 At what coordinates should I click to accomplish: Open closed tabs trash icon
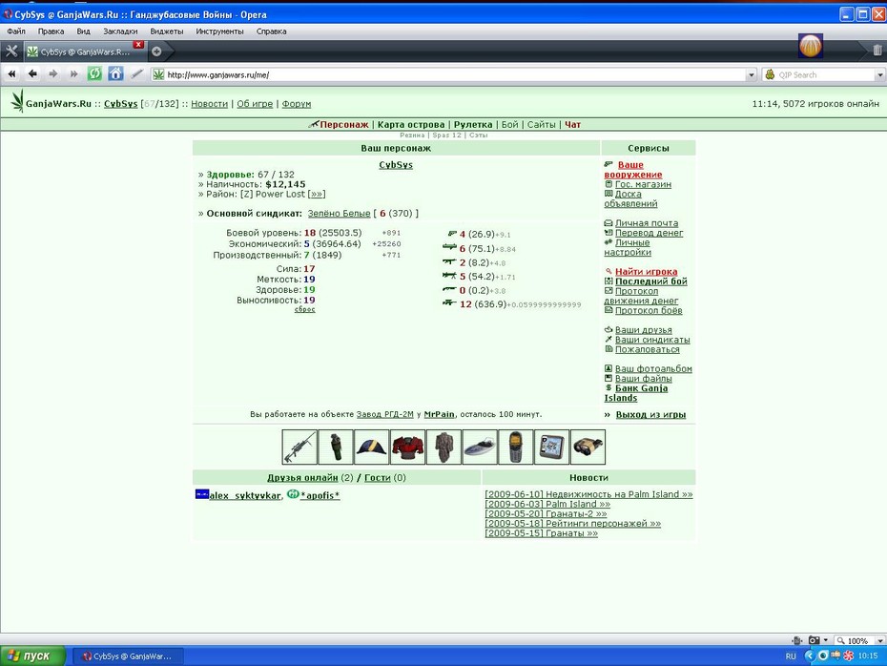(x=877, y=51)
